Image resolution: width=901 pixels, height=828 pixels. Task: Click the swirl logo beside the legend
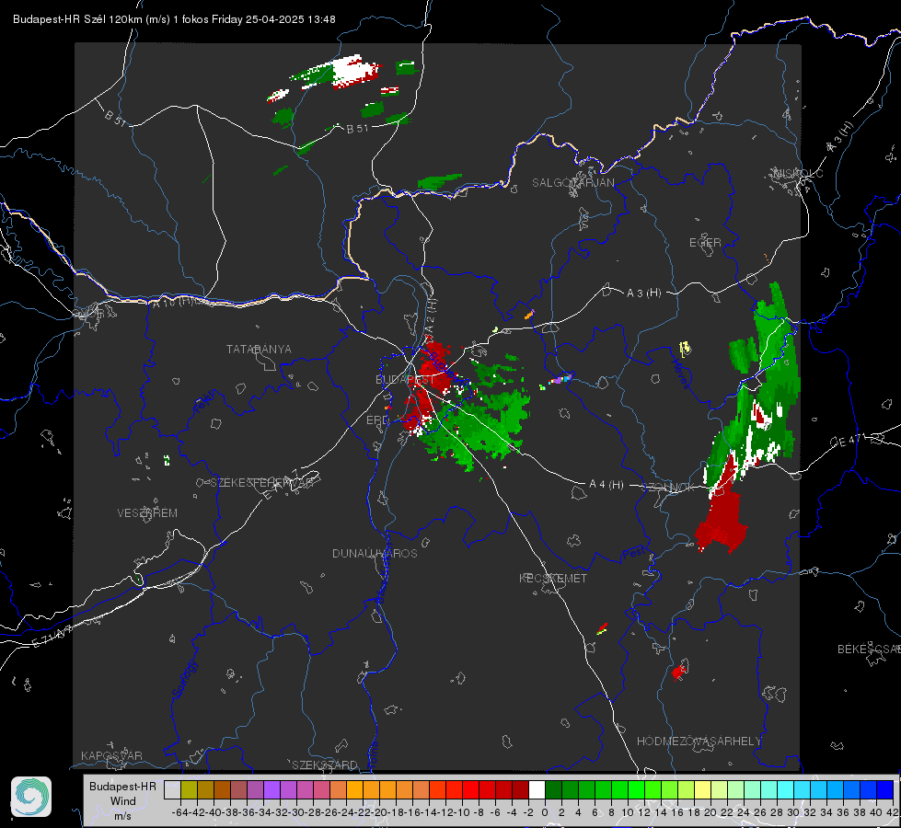(x=31, y=797)
